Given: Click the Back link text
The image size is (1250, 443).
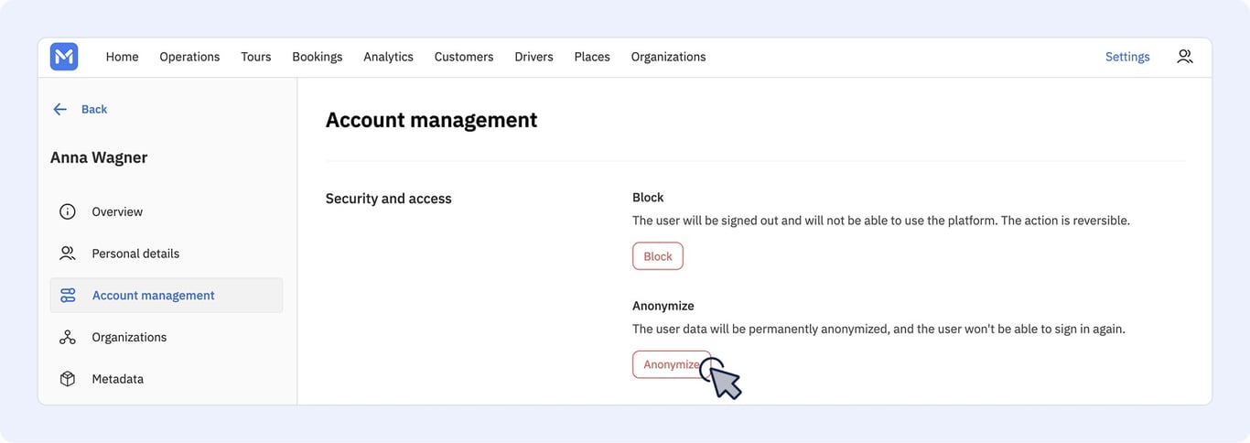Looking at the screenshot, I should 94,109.
